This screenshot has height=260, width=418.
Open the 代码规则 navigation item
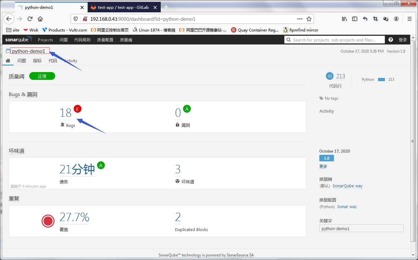pyautogui.click(x=82, y=40)
